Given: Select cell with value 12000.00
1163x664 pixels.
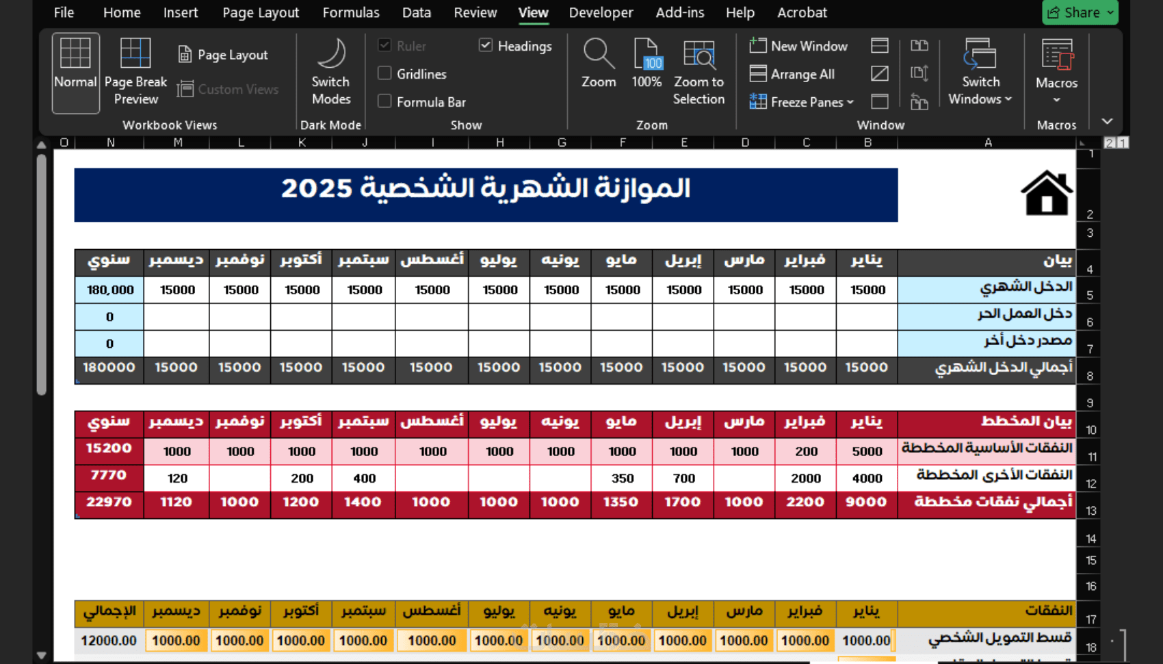Looking at the screenshot, I should pyautogui.click(x=109, y=641).
